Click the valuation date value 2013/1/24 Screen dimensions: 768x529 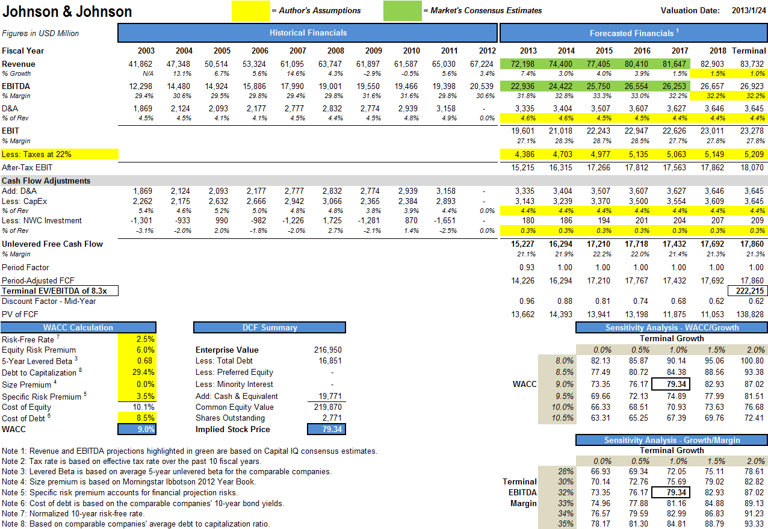pyautogui.click(x=749, y=10)
